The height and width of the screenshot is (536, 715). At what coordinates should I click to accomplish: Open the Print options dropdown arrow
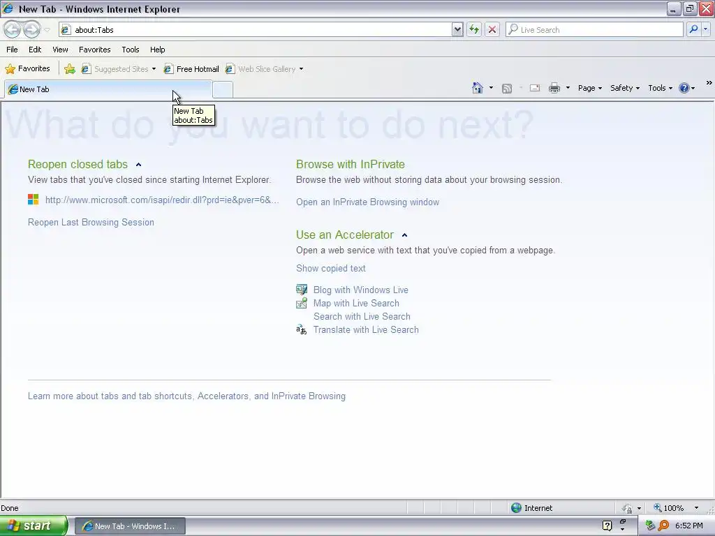[568, 88]
